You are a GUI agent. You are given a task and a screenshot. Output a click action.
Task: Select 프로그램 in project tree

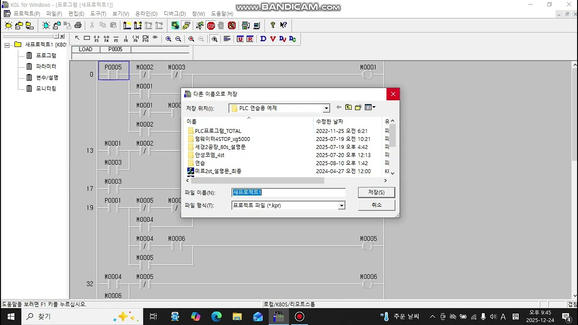coord(46,56)
